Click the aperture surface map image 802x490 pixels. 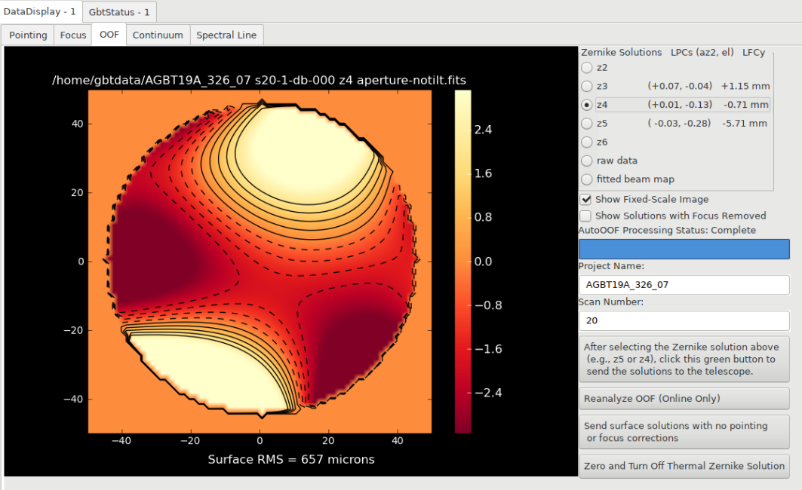pyautogui.click(x=260, y=262)
